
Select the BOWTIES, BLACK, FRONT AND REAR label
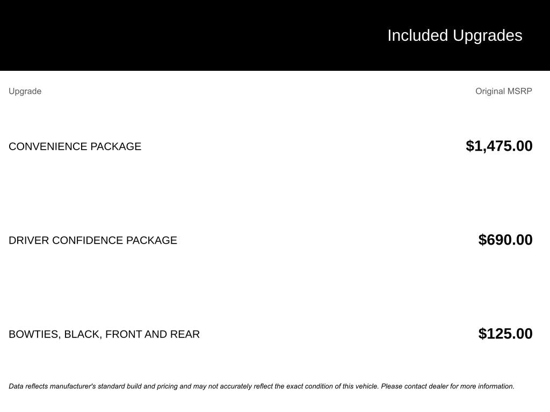[x=104, y=334]
